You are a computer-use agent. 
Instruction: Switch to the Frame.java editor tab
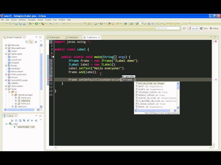click(x=54, y=37)
